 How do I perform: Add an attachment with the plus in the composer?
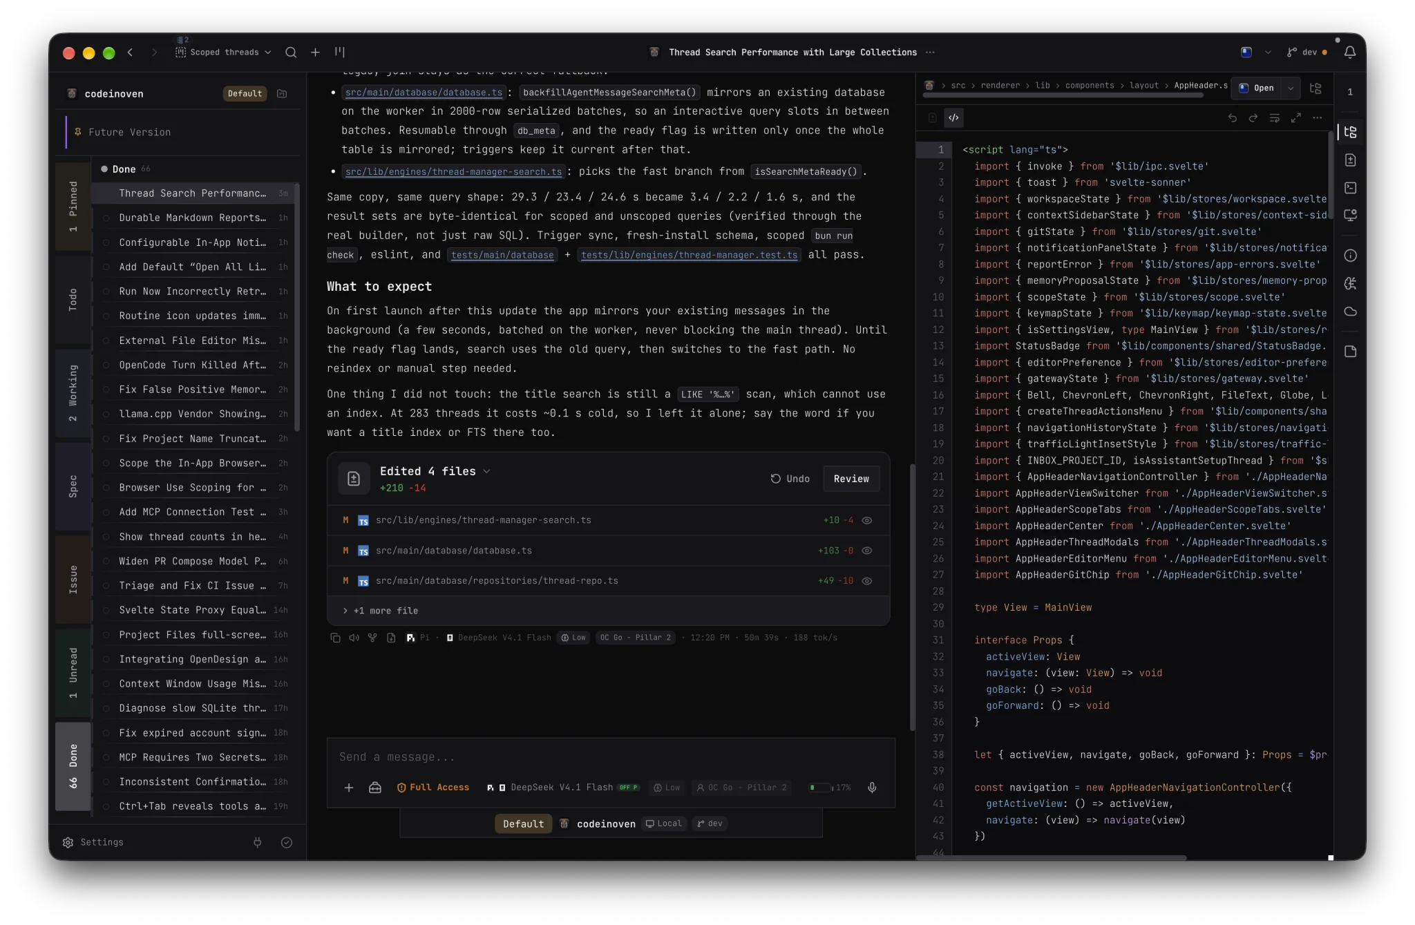coord(349,788)
